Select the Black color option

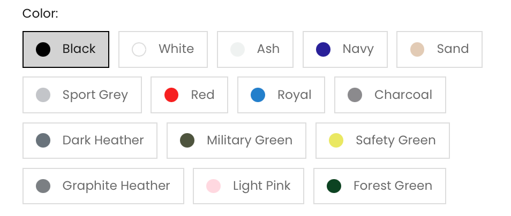coord(66,49)
